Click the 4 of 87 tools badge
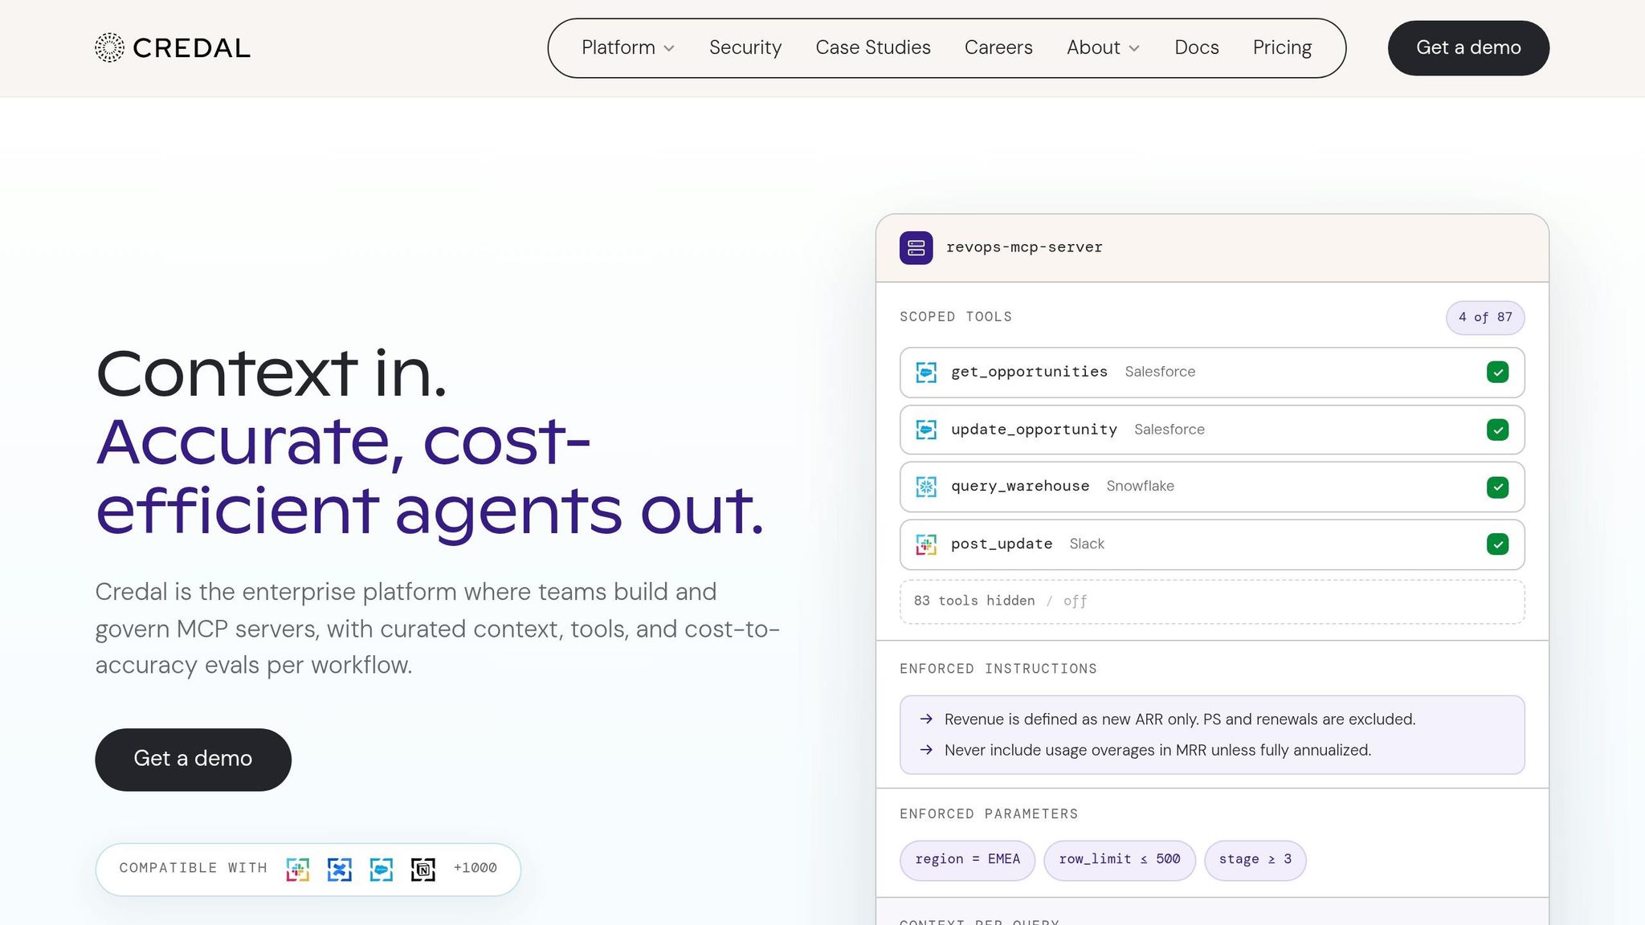The width and height of the screenshot is (1645, 925). (1485, 317)
